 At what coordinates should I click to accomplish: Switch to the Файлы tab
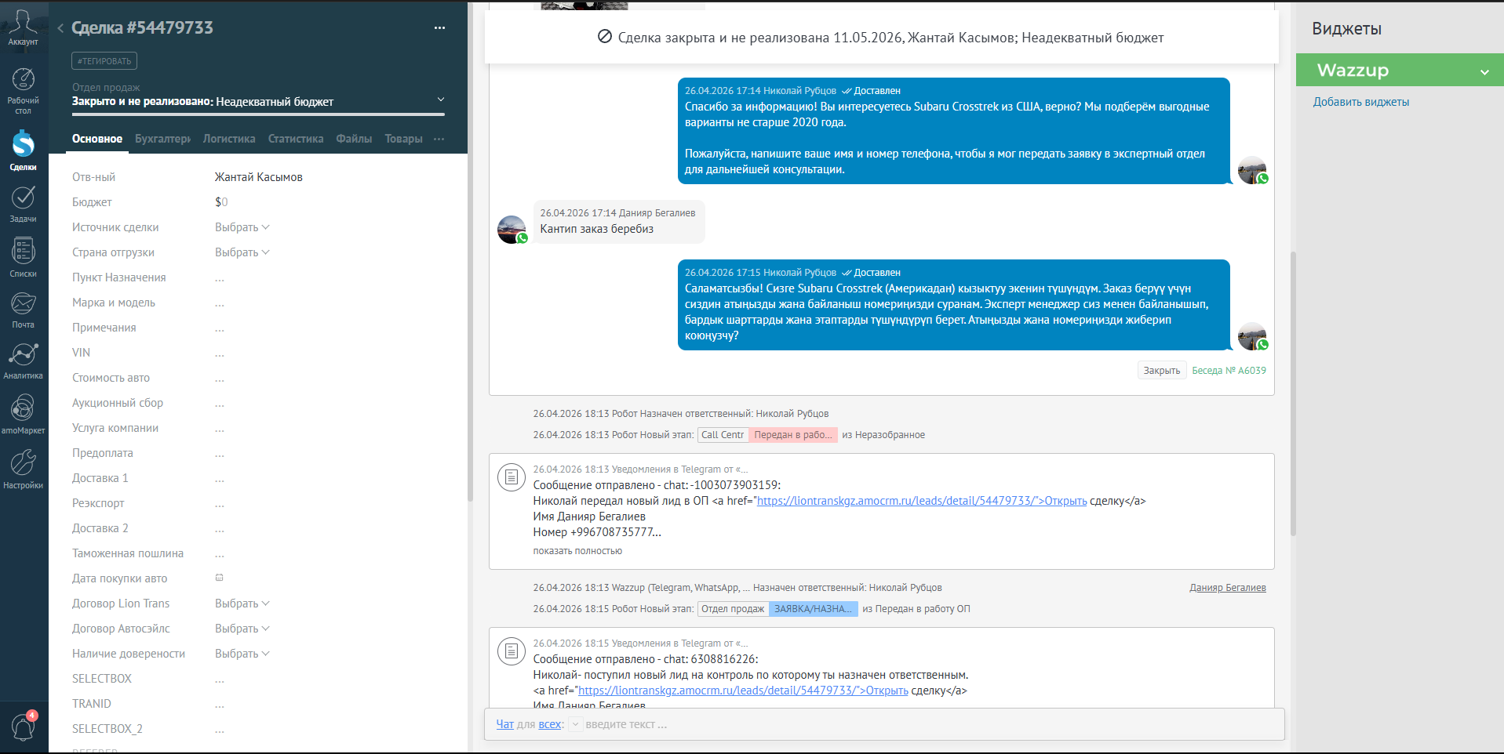[354, 139]
